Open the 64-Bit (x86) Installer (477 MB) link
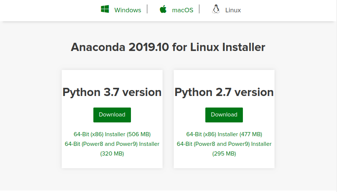337x192 pixels. 224,134
